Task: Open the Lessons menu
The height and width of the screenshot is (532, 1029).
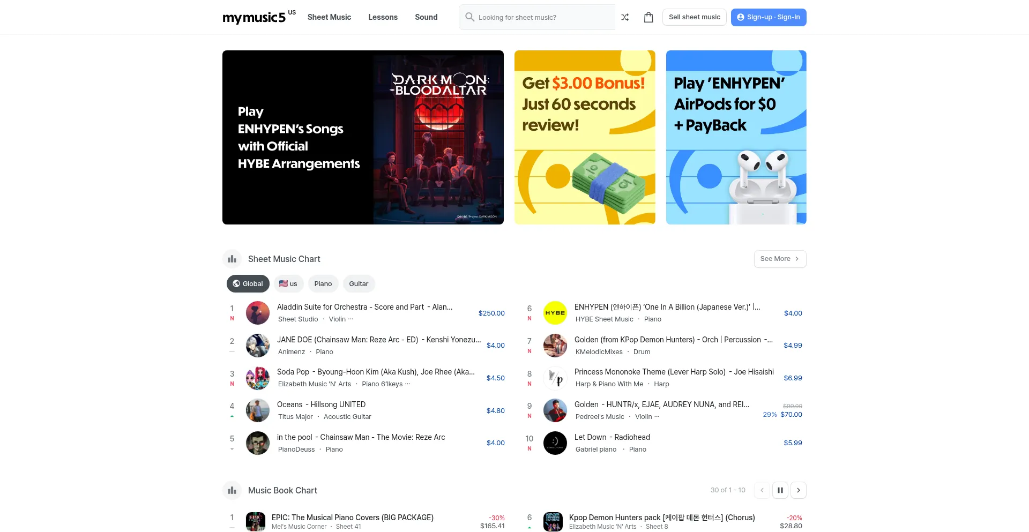Action: click(383, 17)
